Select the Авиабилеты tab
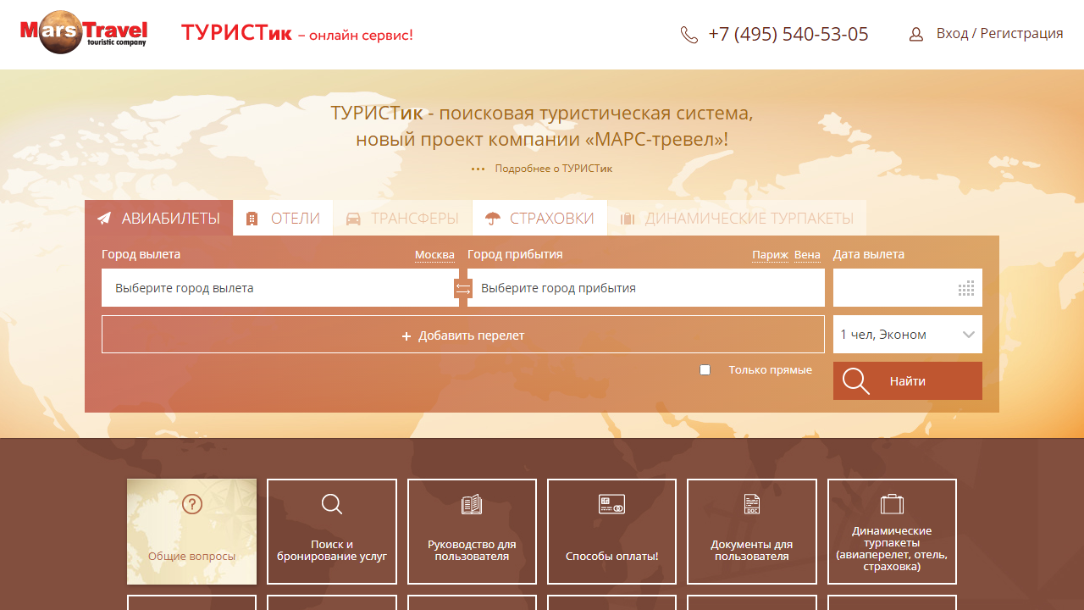Viewport: 1084px width, 610px height. pyautogui.click(x=158, y=219)
